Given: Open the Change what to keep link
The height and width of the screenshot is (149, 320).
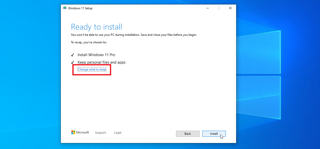Looking at the screenshot, I should pyautogui.click(x=92, y=69).
